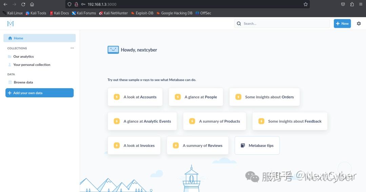Select Home in the sidebar

point(39,38)
